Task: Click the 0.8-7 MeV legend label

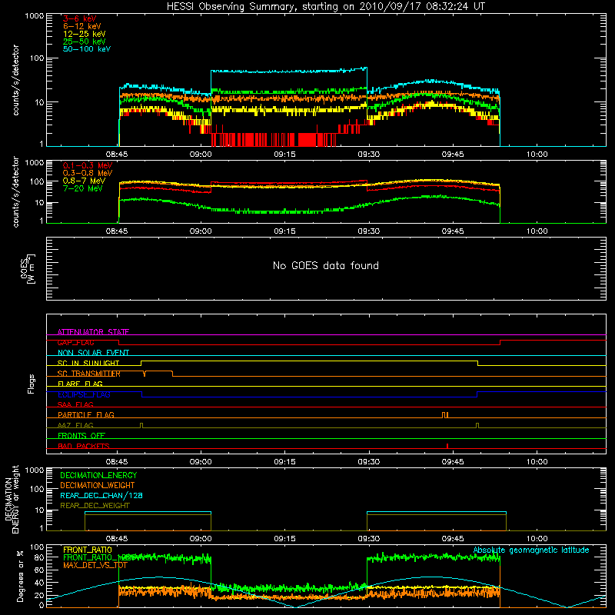Action: (84, 181)
